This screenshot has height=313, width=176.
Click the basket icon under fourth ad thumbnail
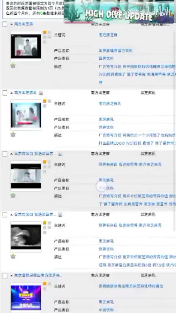click(x=13, y=256)
